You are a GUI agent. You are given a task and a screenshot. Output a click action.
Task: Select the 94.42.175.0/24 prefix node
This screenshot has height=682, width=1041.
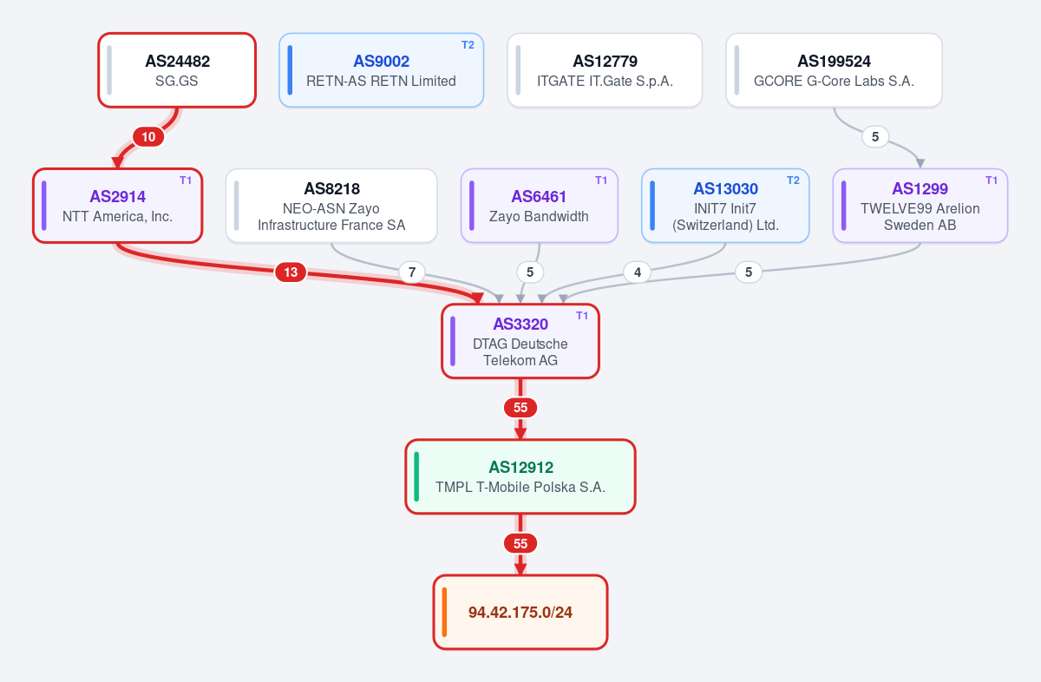520,612
